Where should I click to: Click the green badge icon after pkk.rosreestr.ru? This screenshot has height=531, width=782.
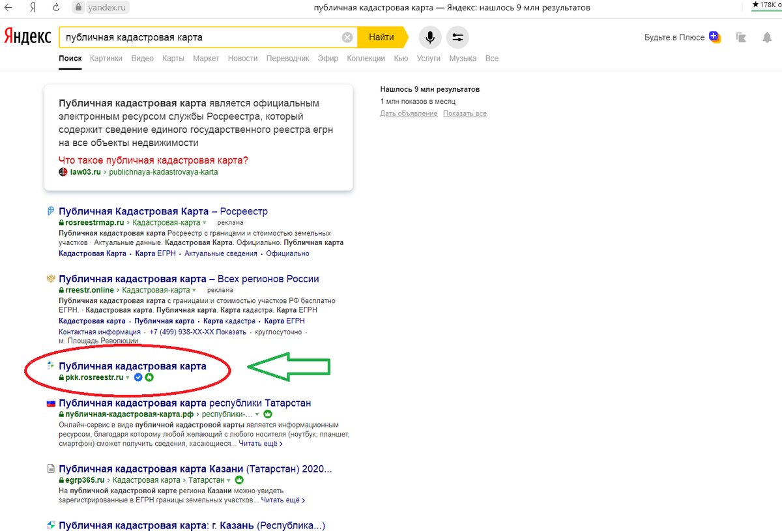(x=149, y=377)
